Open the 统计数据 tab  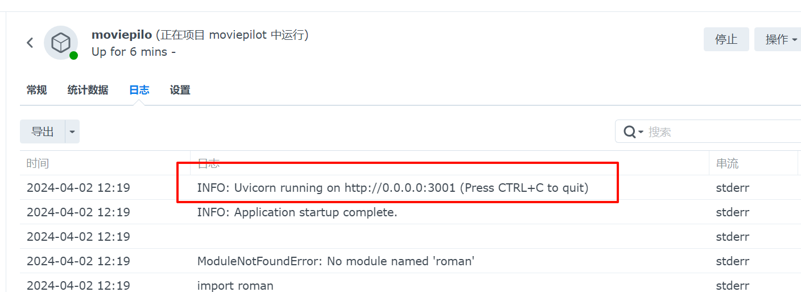click(x=88, y=90)
